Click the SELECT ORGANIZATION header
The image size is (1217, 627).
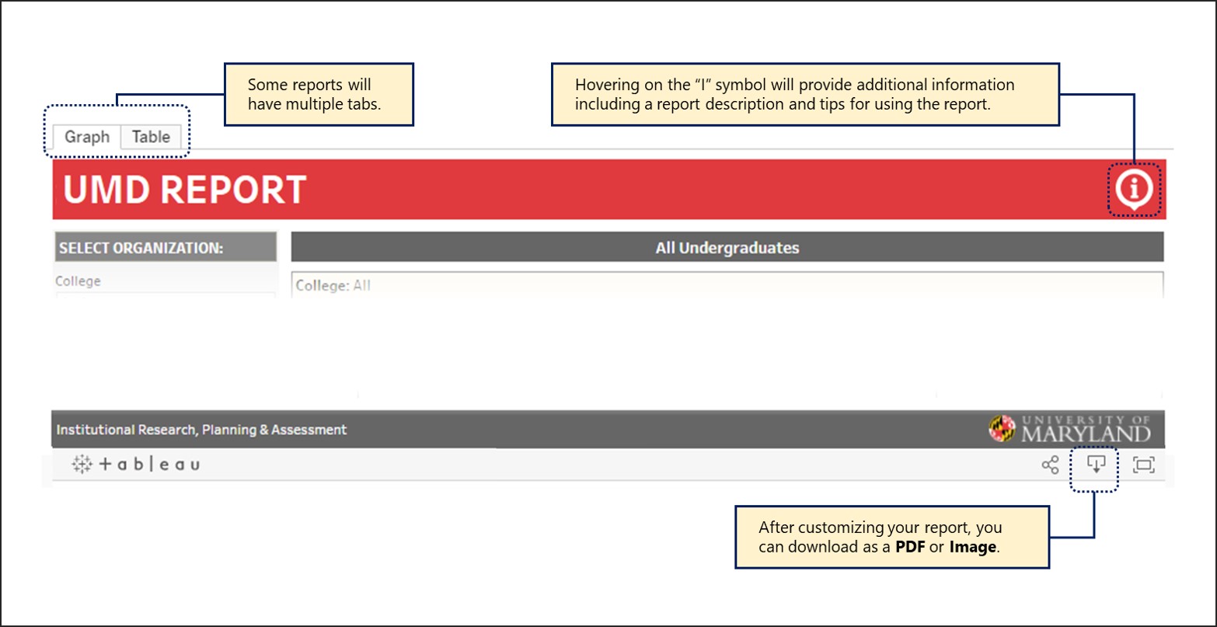coord(166,248)
